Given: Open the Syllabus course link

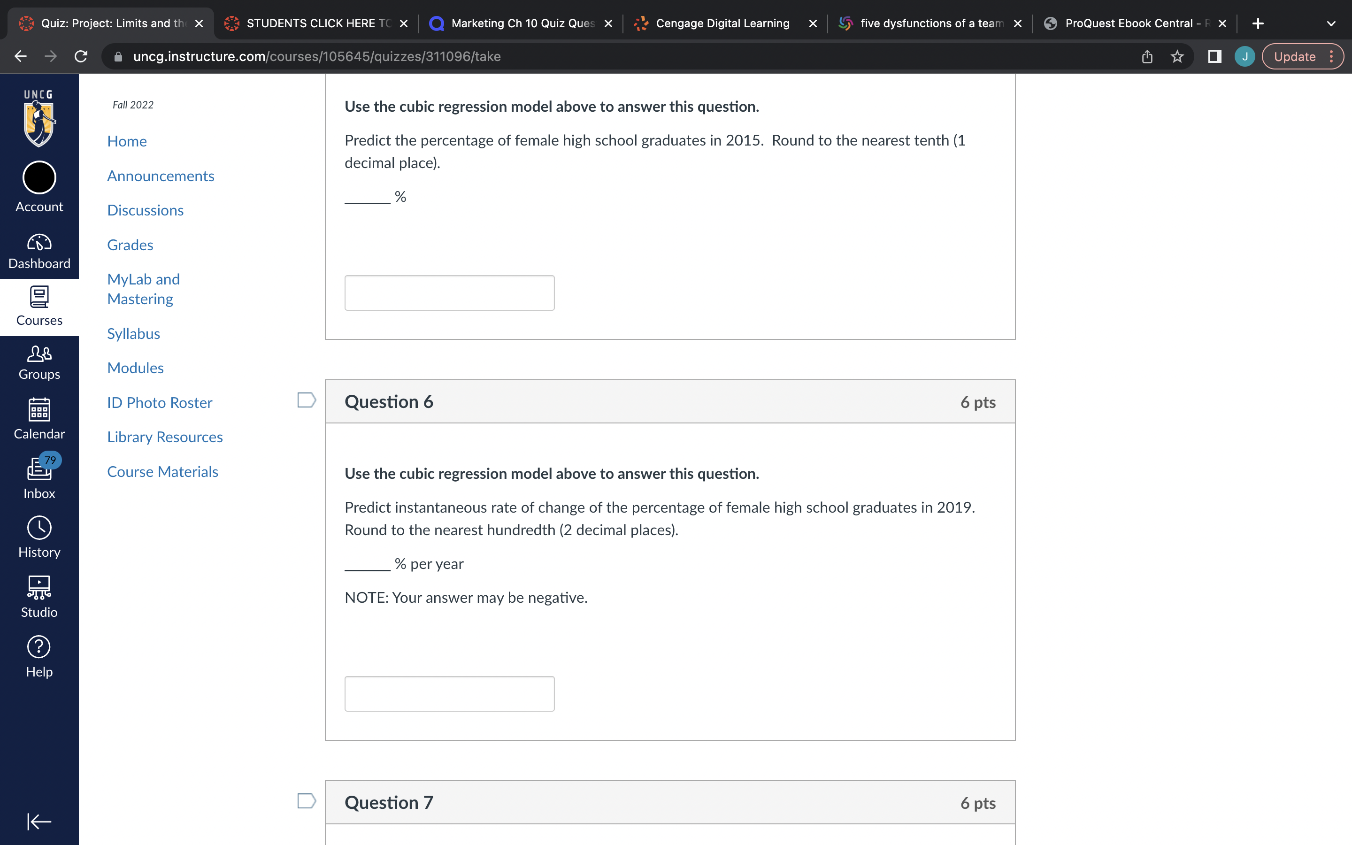Looking at the screenshot, I should (x=133, y=333).
